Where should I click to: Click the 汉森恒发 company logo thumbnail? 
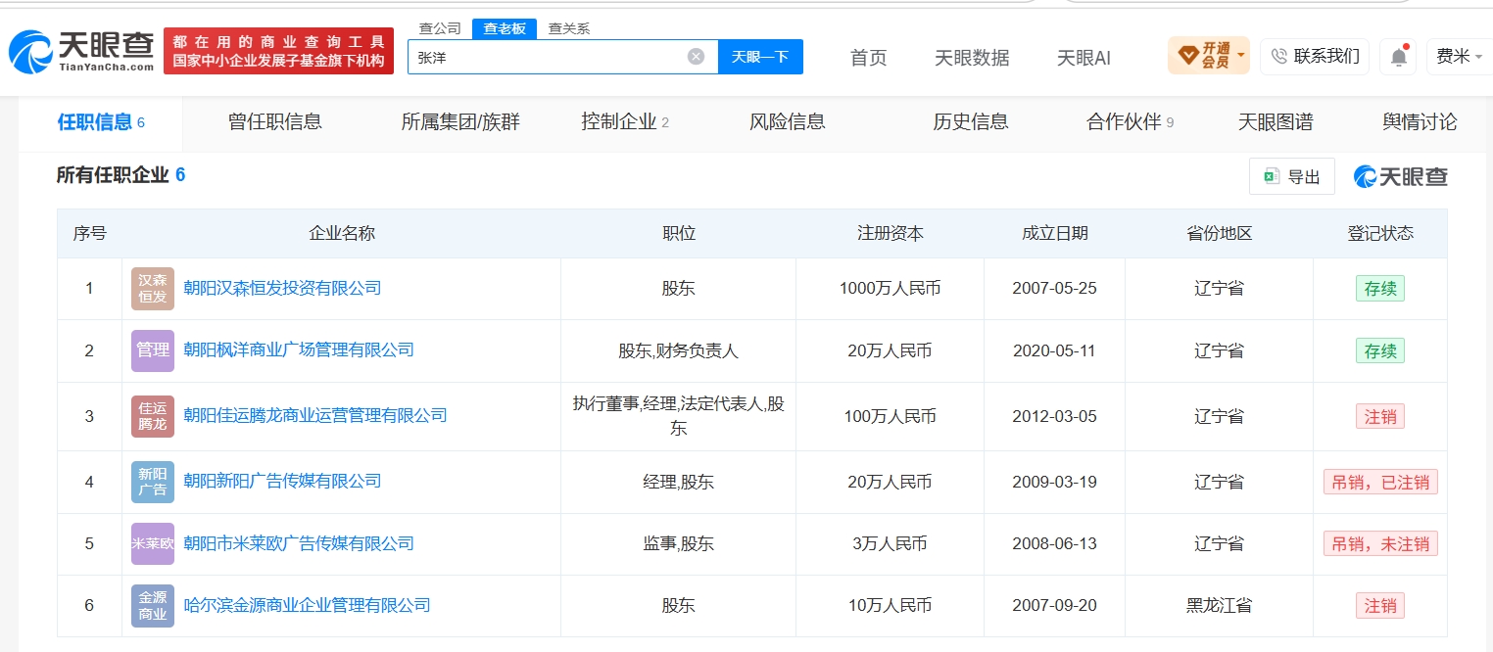pos(153,289)
